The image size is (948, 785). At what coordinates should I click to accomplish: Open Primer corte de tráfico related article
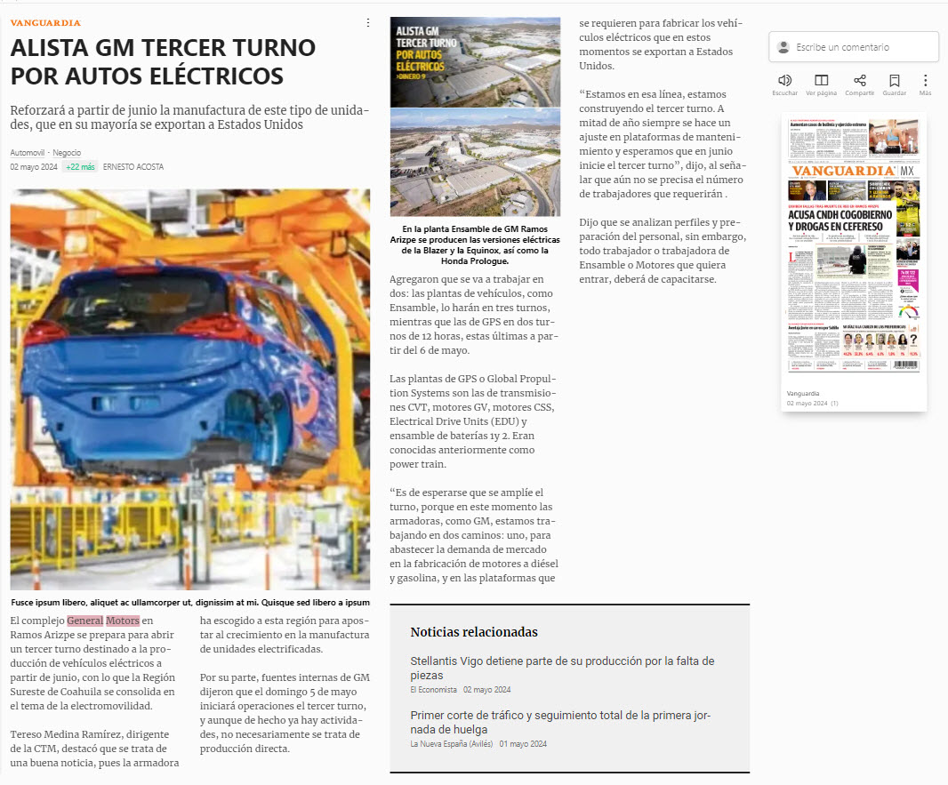[x=560, y=722]
